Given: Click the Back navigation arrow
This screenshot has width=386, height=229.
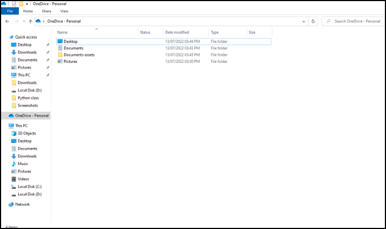Looking at the screenshot, I should point(7,22).
